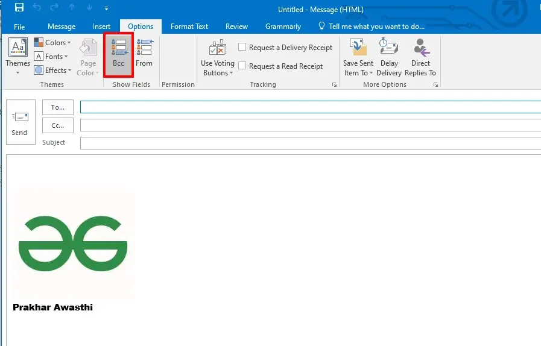Click the Save icon in quick access toolbar
Screen dimensions: 541x346
coord(19,8)
